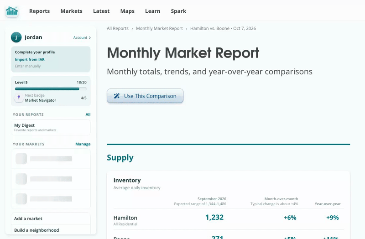Click Import from IAR link

pos(30,59)
